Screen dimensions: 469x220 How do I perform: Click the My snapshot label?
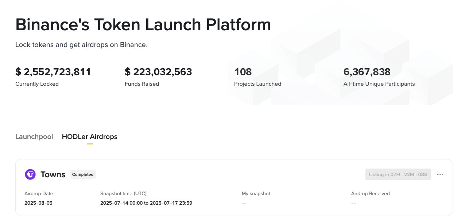(256, 193)
